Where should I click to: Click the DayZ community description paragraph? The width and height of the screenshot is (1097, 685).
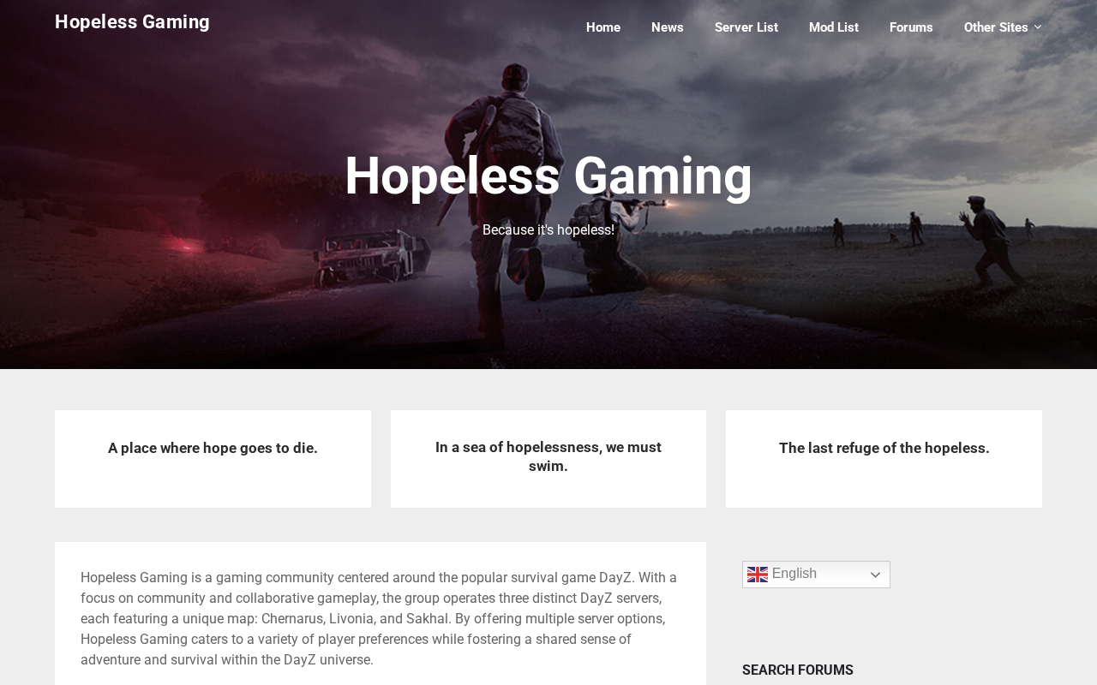point(380,619)
